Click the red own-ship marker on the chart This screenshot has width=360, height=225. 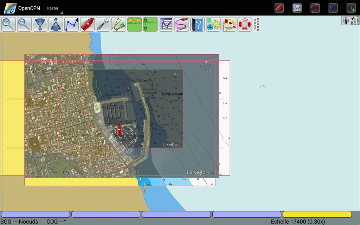click(119, 130)
